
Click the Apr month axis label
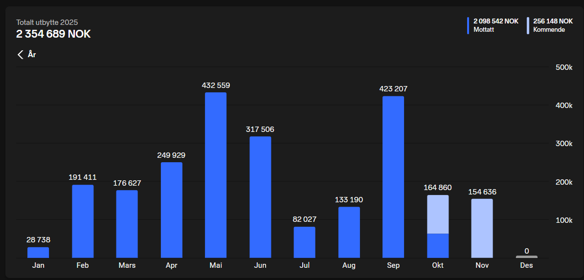172,265
